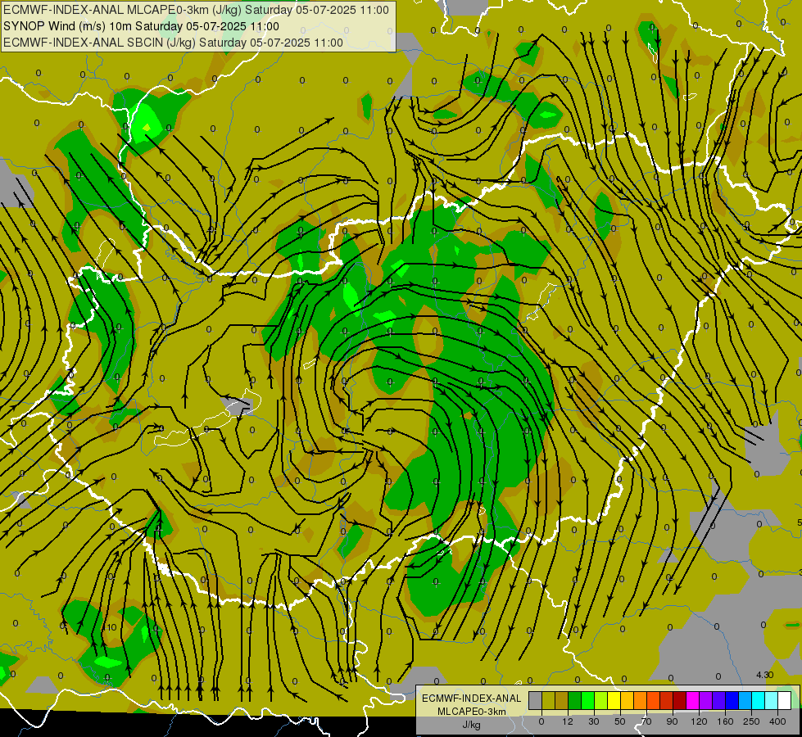
Task: Click the legend scale value 120
Action: (x=699, y=721)
